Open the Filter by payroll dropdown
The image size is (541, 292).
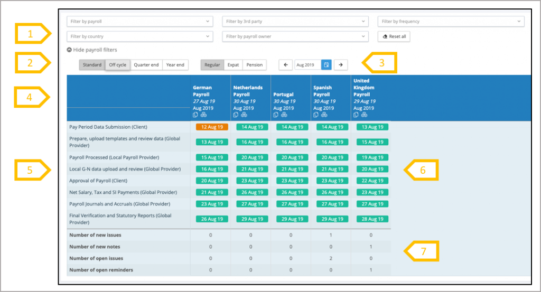point(140,22)
